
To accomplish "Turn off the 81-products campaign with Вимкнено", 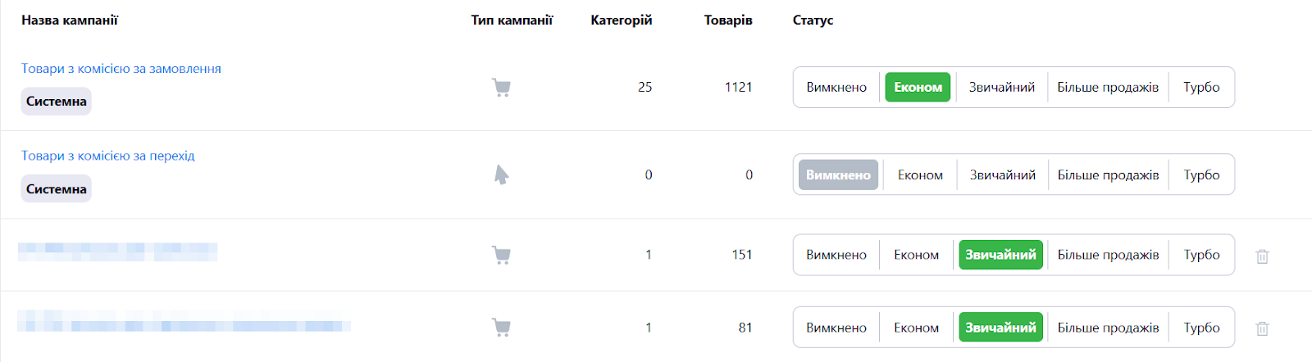I will [x=836, y=328].
